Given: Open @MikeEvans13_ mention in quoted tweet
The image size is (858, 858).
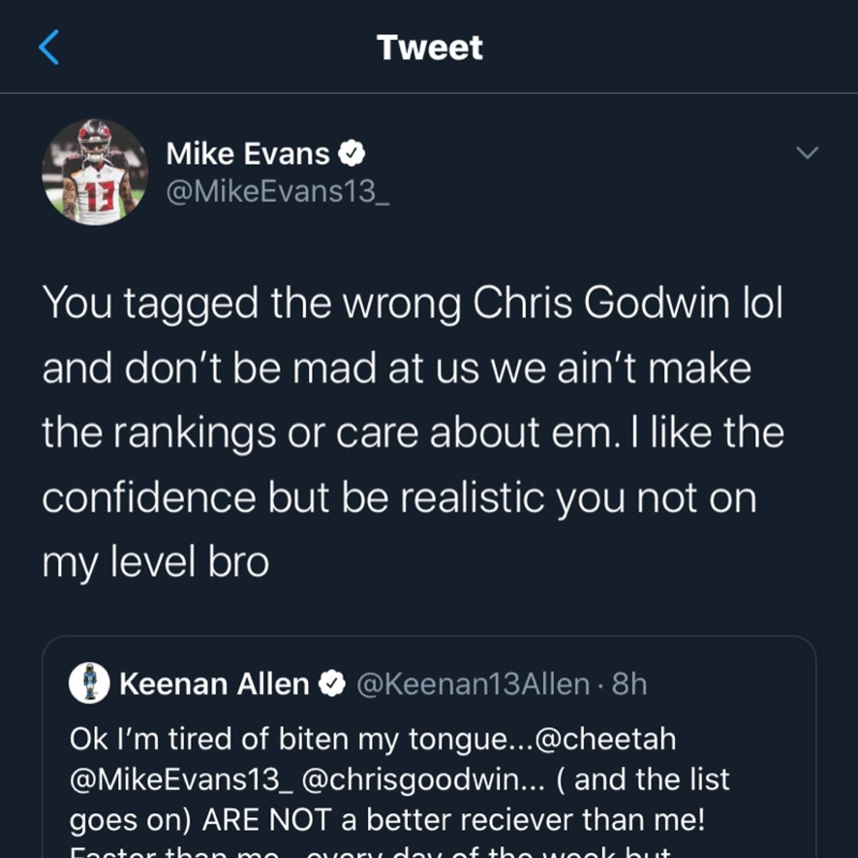Looking at the screenshot, I should [x=181, y=780].
